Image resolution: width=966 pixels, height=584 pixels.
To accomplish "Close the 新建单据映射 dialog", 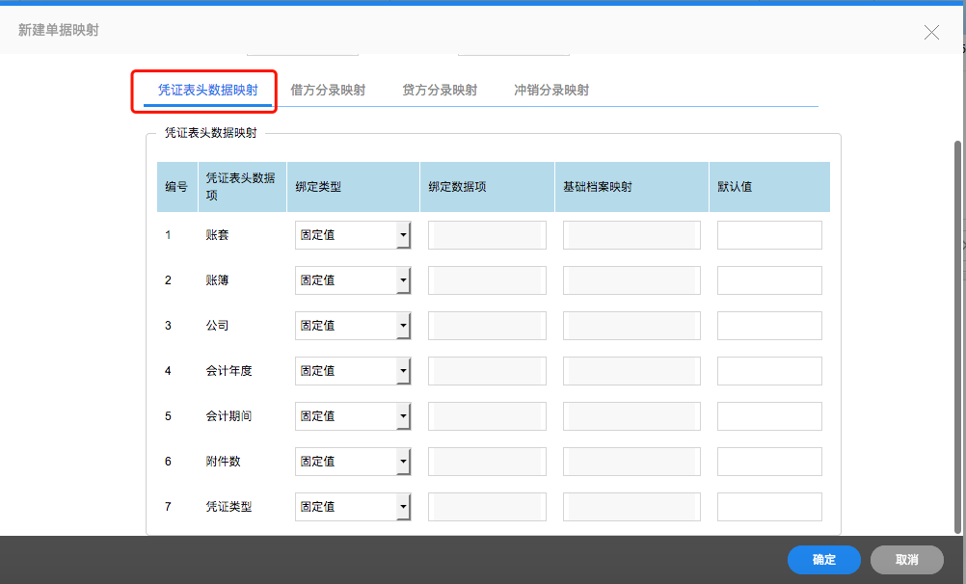I will click(x=931, y=33).
